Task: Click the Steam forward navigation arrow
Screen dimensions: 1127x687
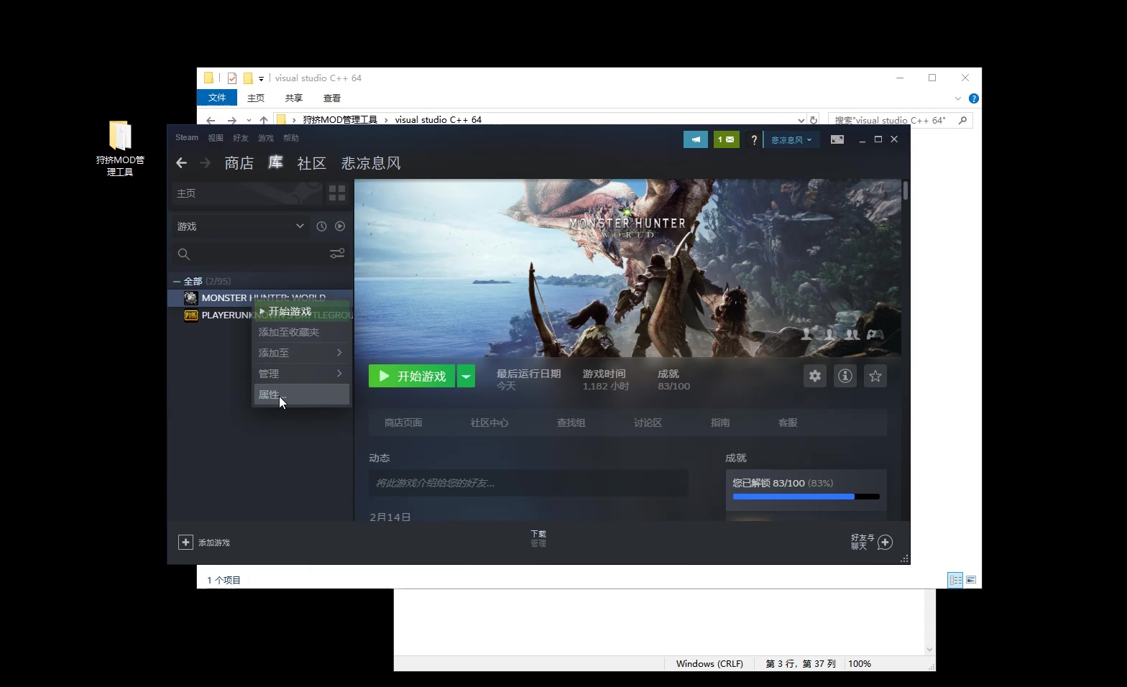Action: click(x=206, y=163)
